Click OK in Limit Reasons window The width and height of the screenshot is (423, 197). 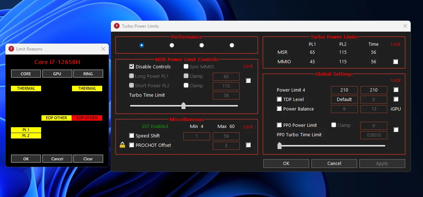click(26, 159)
